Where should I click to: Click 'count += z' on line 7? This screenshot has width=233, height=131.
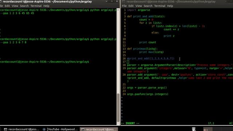[171, 29]
